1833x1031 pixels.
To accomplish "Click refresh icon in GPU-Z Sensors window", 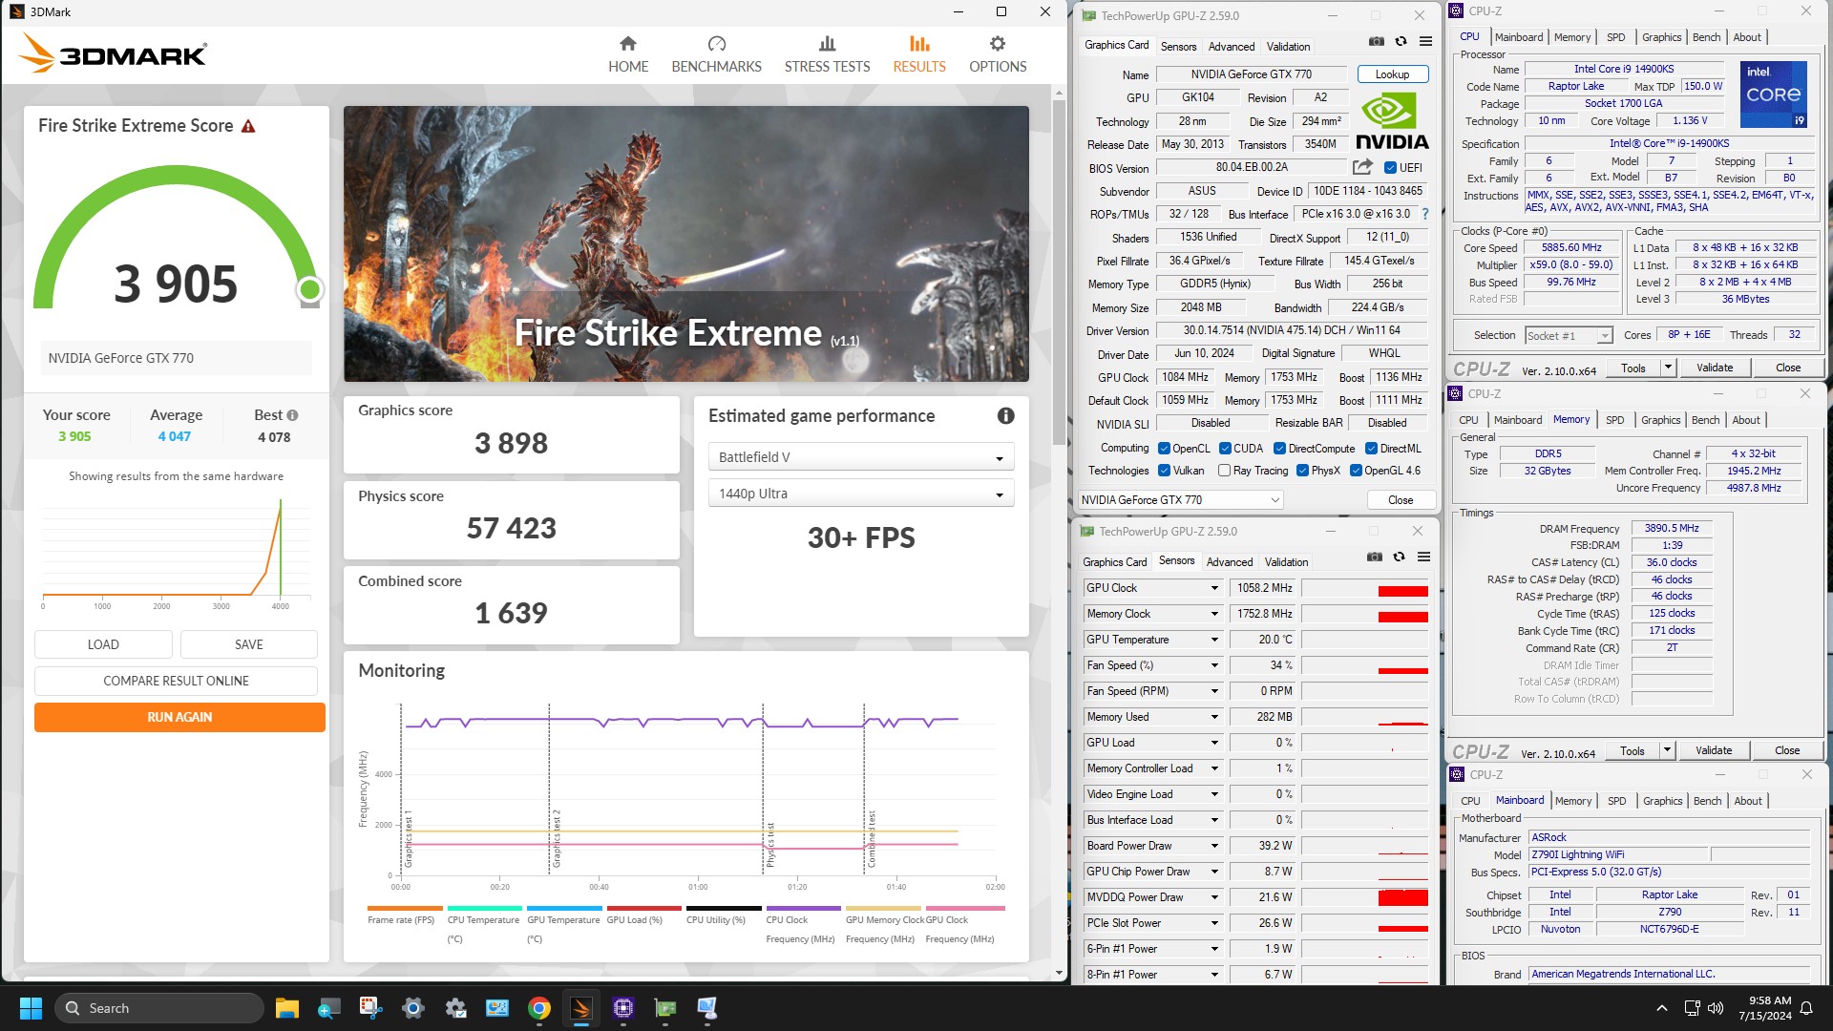I will pyautogui.click(x=1399, y=558).
